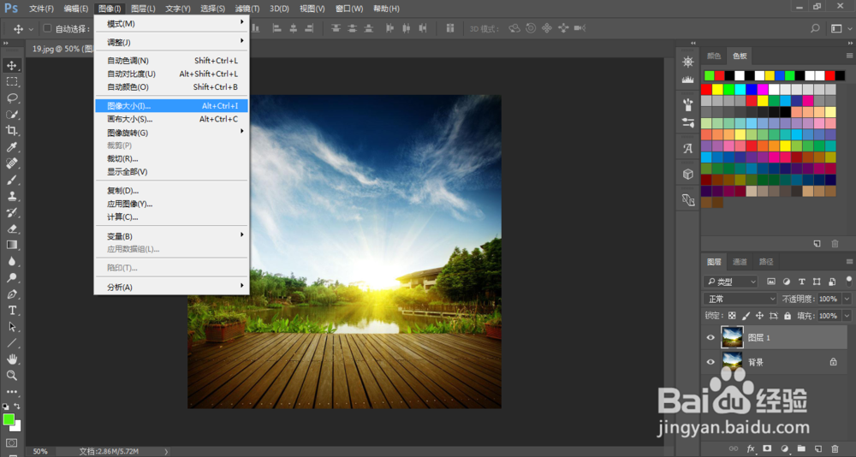Open the search icon in options bar
This screenshot has width=856, height=457.
click(x=815, y=28)
